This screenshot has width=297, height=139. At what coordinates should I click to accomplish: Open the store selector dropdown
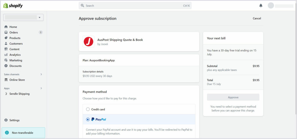pyautogui.click(x=23, y=17)
